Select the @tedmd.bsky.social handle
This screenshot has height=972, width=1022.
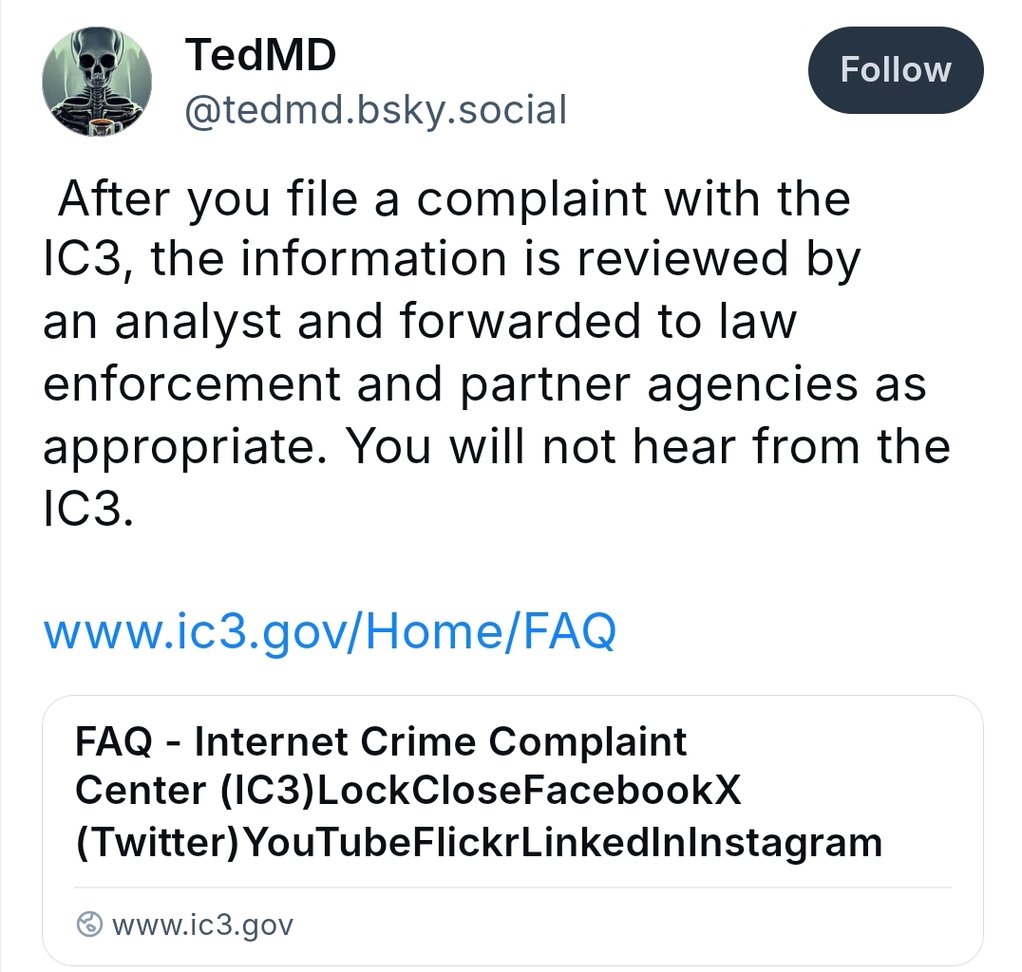point(375,111)
